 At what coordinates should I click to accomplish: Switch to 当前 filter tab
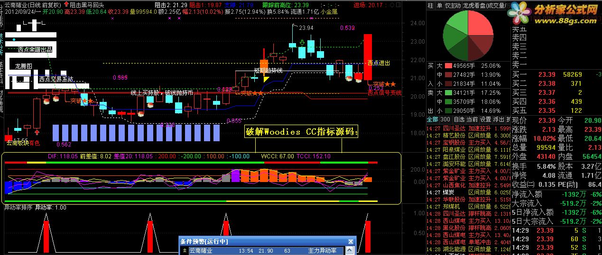click(472, 119)
